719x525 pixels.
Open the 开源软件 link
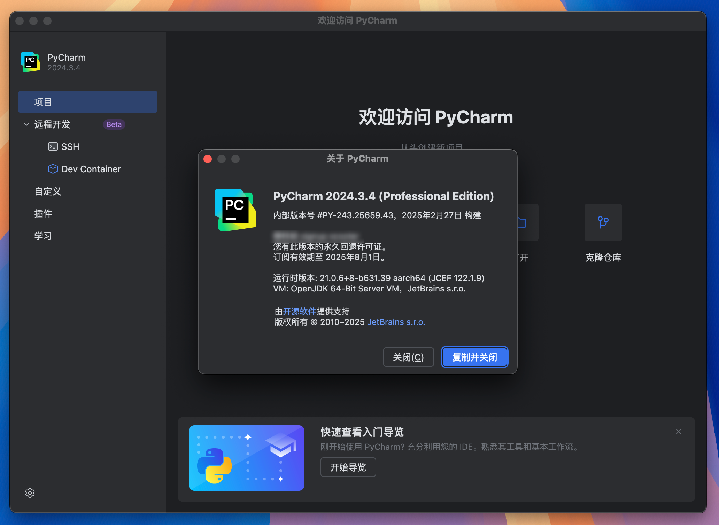[299, 311]
